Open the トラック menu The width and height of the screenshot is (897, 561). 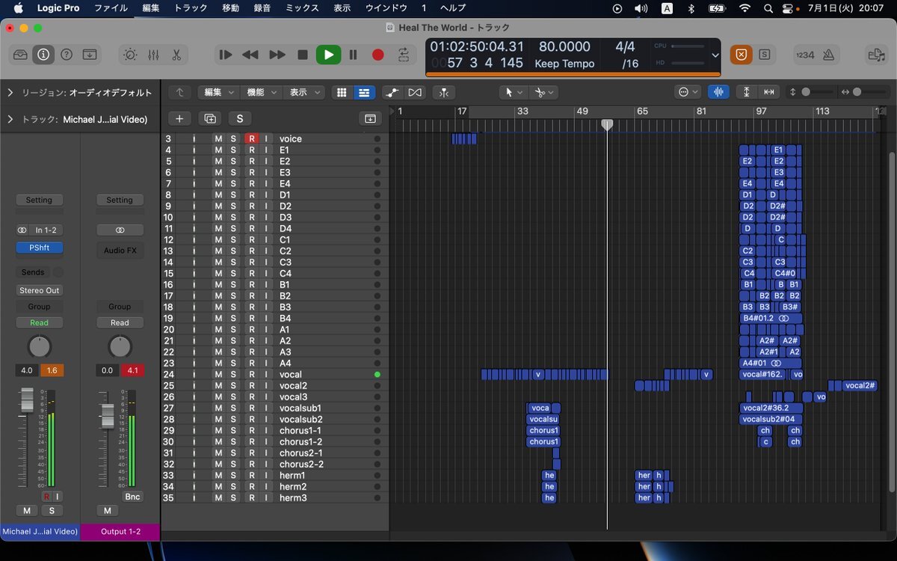pos(191,8)
